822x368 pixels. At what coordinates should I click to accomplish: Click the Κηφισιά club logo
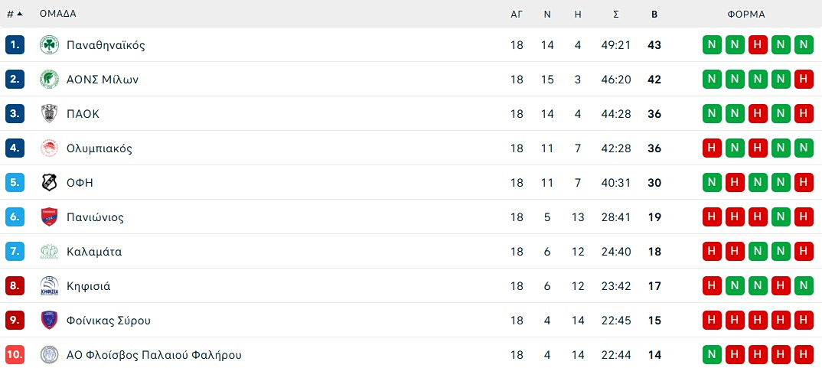tap(49, 286)
